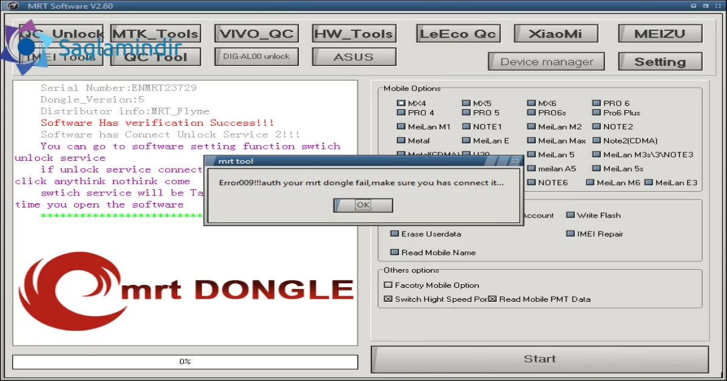727x381 pixels.
Task: Choose the MeiLan M2 model
Action: tap(555, 126)
